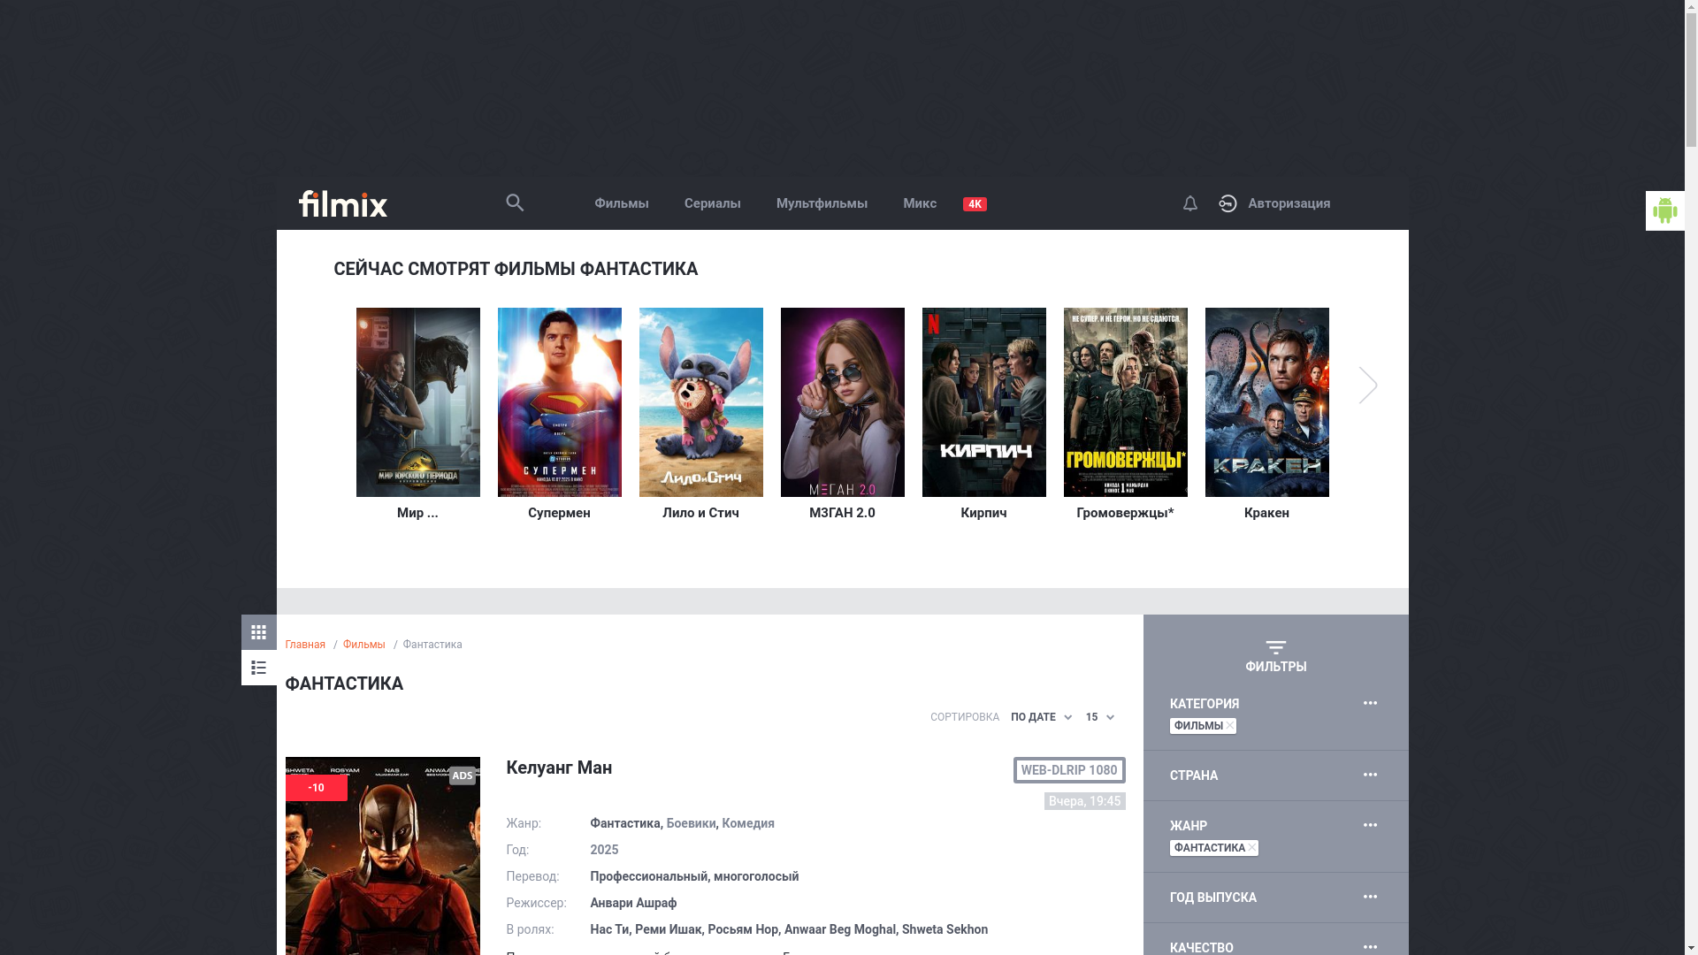1698x955 pixels.
Task: Open the Лило и Стич poster
Action: tap(700, 402)
